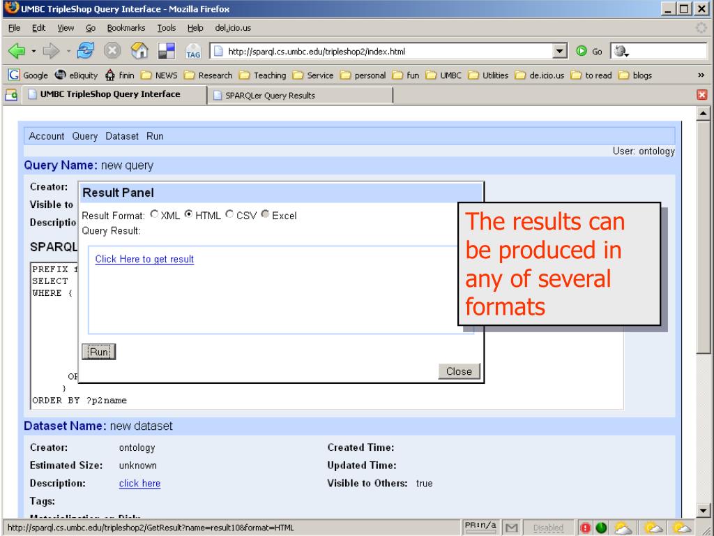Click the del.icio.us checkered icon
Image resolution: width=714 pixels, height=536 pixels.
tap(166, 50)
